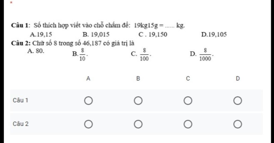
Task: Click the column header D
Action: tap(238, 79)
